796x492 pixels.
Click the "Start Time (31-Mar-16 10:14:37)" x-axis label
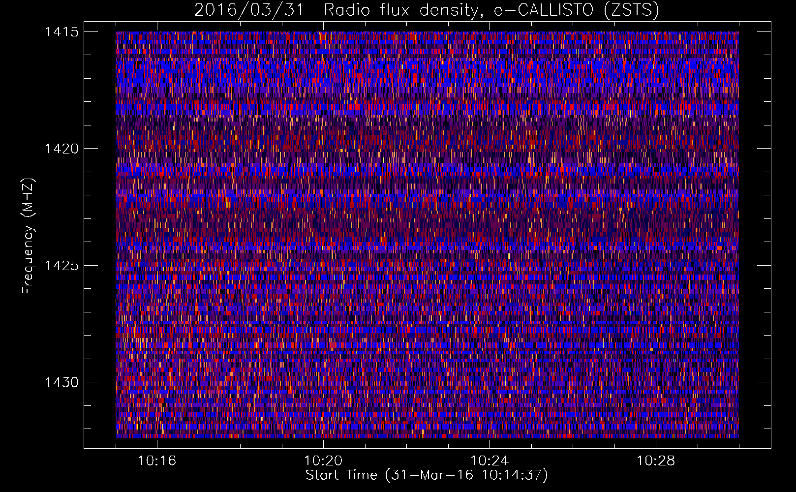tap(427, 475)
